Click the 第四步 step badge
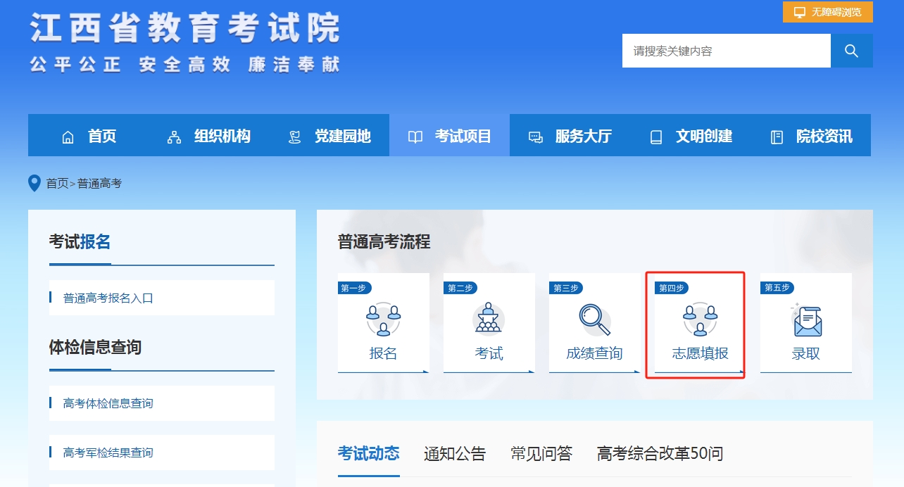 coord(671,288)
